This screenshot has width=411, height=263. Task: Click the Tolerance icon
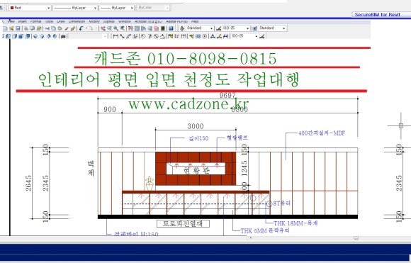click(198, 36)
